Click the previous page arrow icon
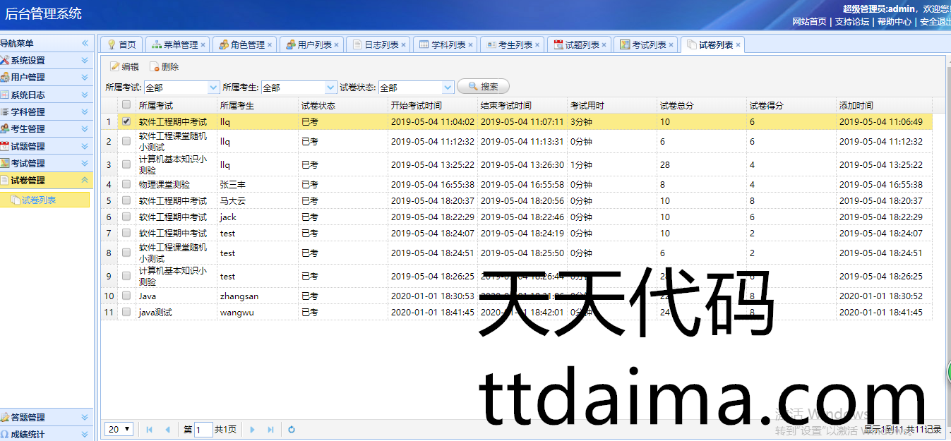Screen dimensions: 951x441 click(167, 429)
